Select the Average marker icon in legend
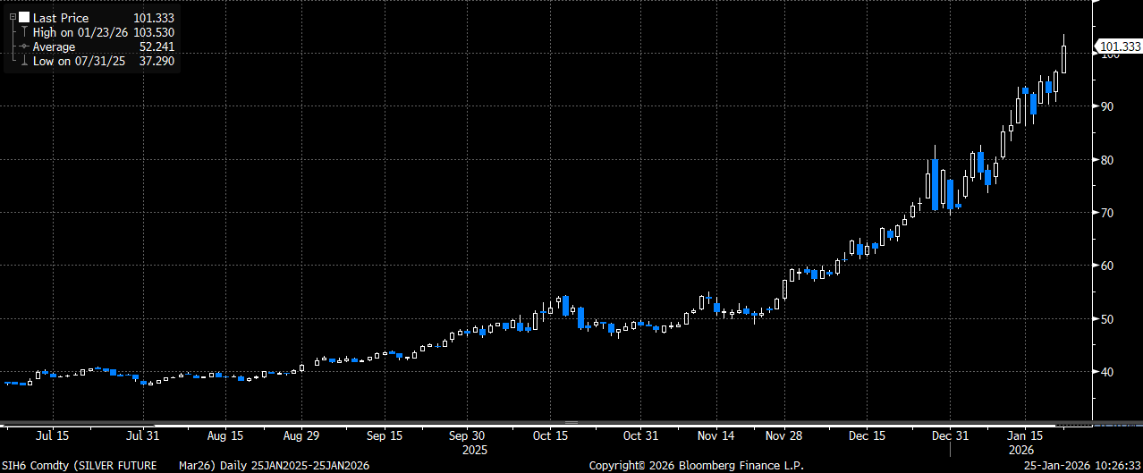The height and width of the screenshot is (473, 1143). tap(24, 46)
